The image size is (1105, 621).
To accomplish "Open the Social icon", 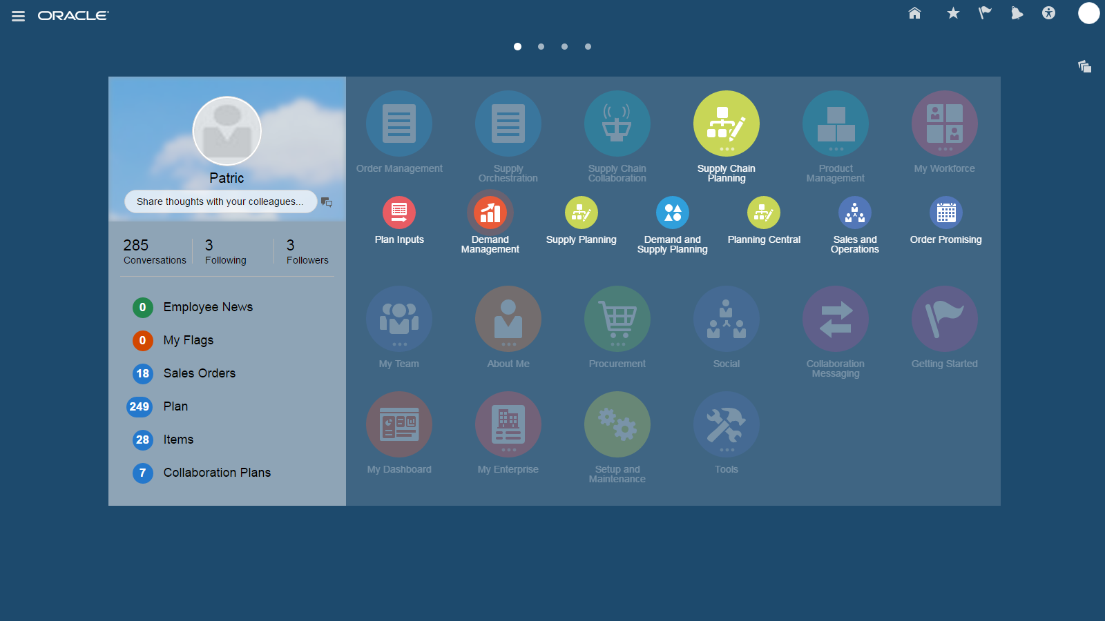I will [727, 319].
